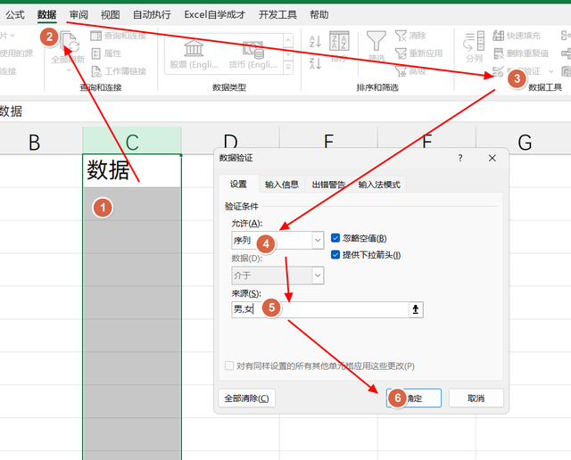Viewport: 571px width, 460px height.
Task: Select the Stocks (股票) data type
Action: [194, 53]
